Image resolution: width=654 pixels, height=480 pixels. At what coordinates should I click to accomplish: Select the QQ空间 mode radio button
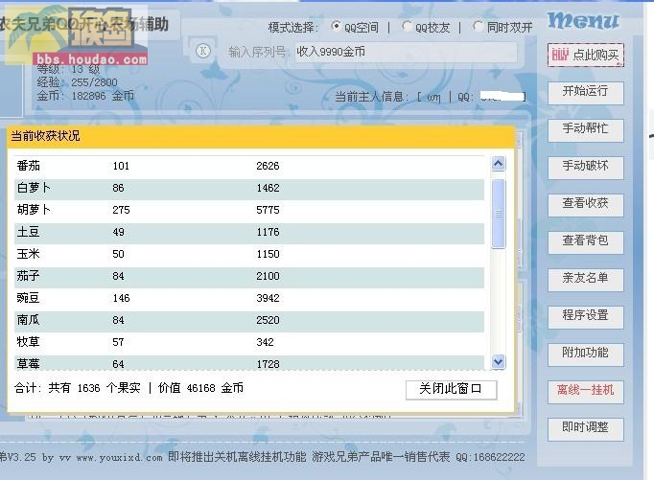coord(336,26)
